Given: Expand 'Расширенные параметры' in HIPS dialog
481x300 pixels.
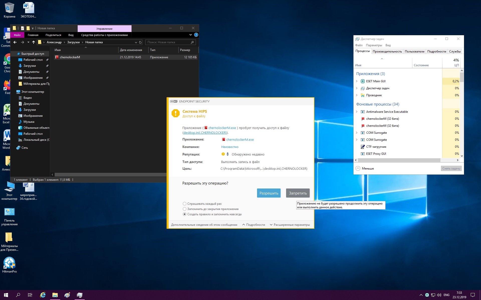Looking at the screenshot, I should (x=290, y=225).
